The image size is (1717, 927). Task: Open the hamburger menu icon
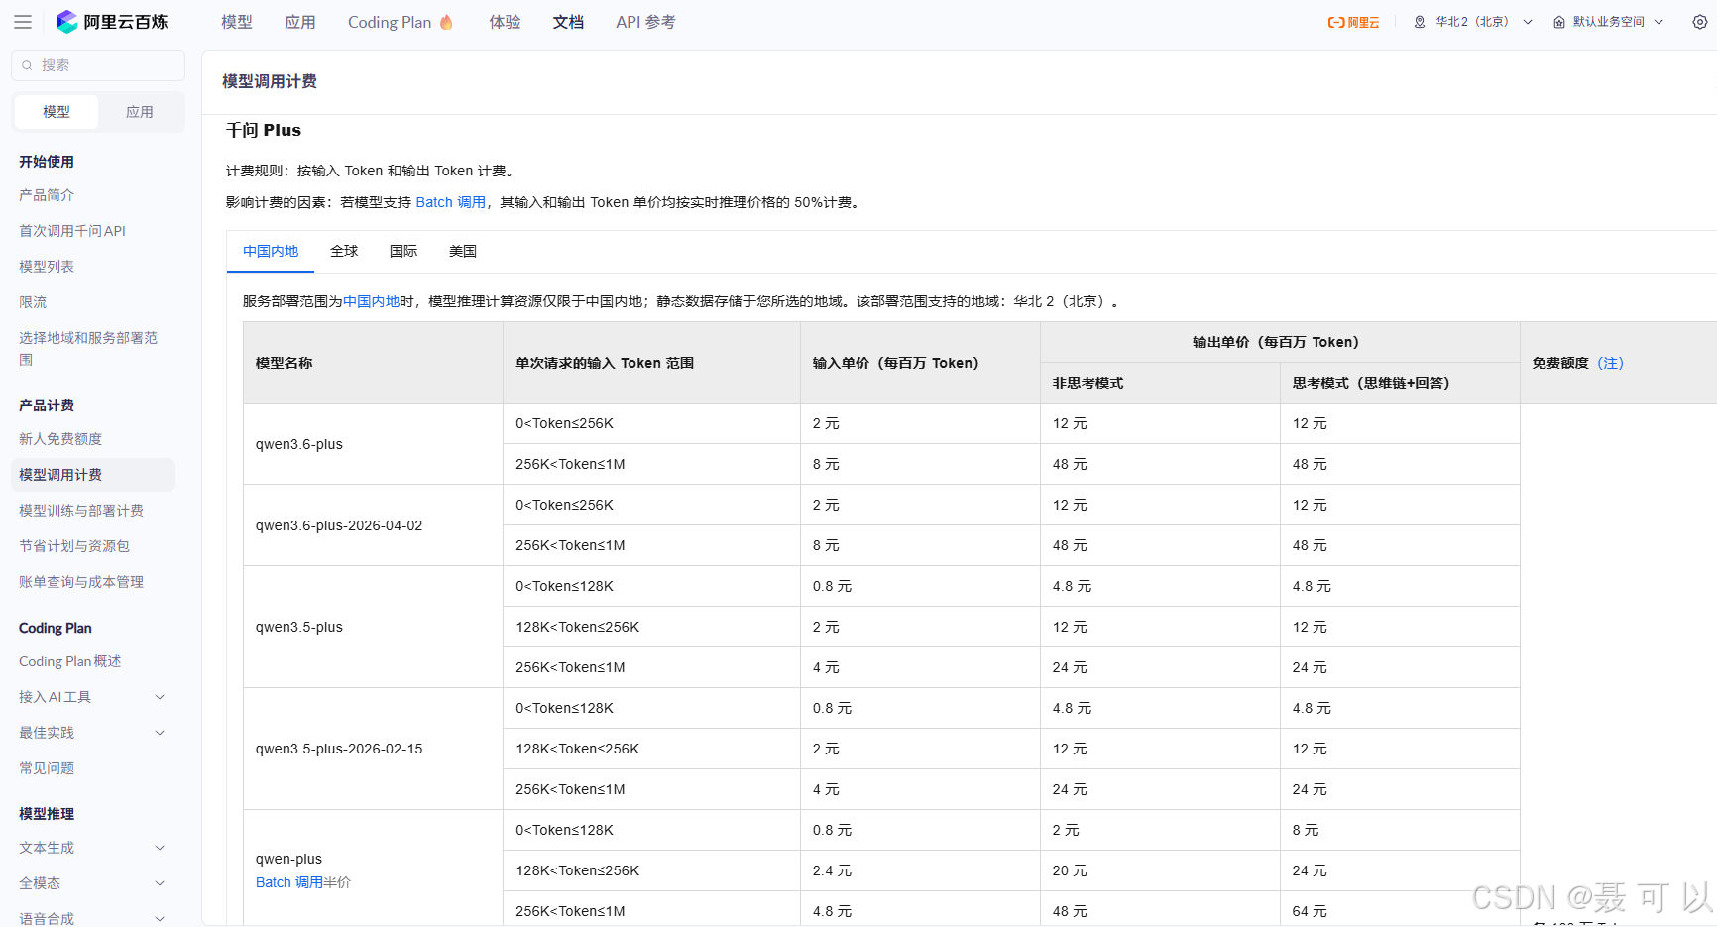pyautogui.click(x=23, y=22)
